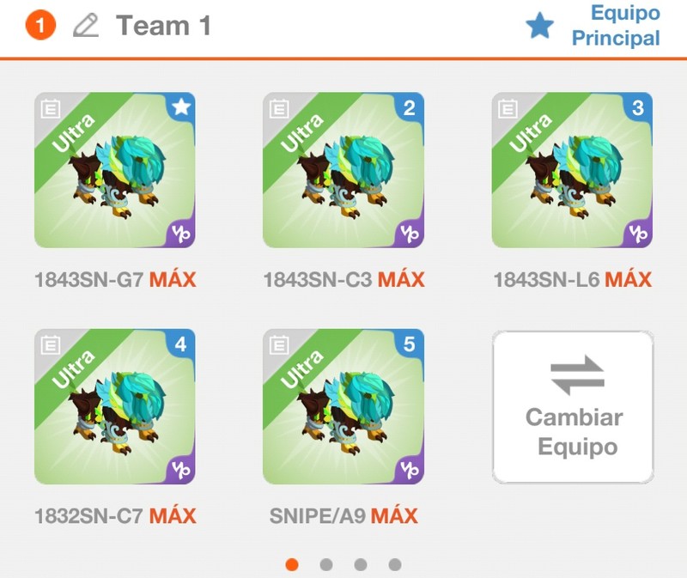The height and width of the screenshot is (578, 687).
Task: Click the blue star Equipo Principal icon
Action: (539, 26)
